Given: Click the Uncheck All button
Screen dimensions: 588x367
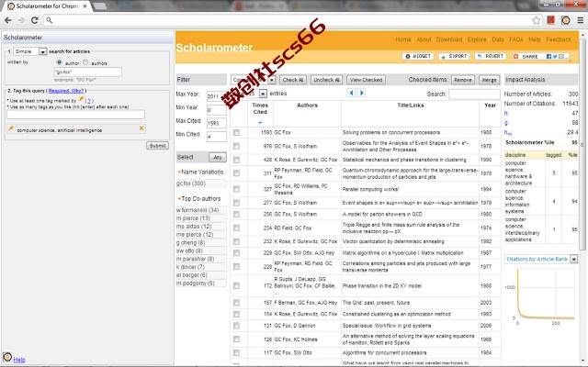Looking at the screenshot, I should 327,80.
